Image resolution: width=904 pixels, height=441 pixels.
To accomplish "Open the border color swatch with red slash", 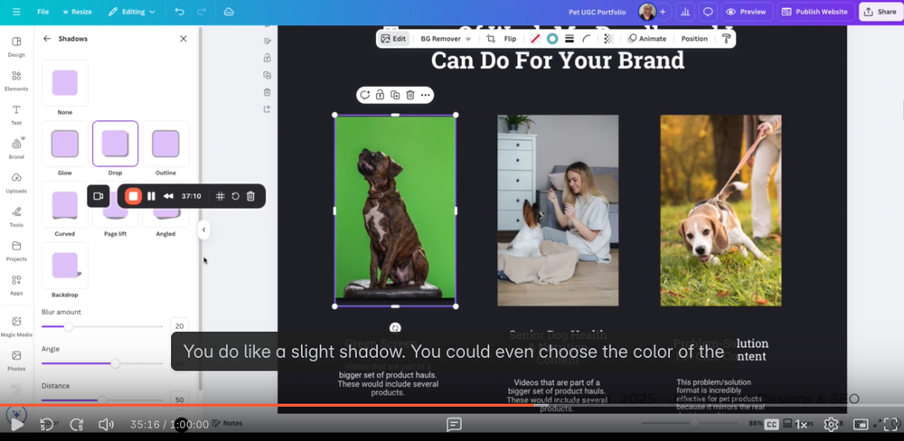I will coord(535,39).
